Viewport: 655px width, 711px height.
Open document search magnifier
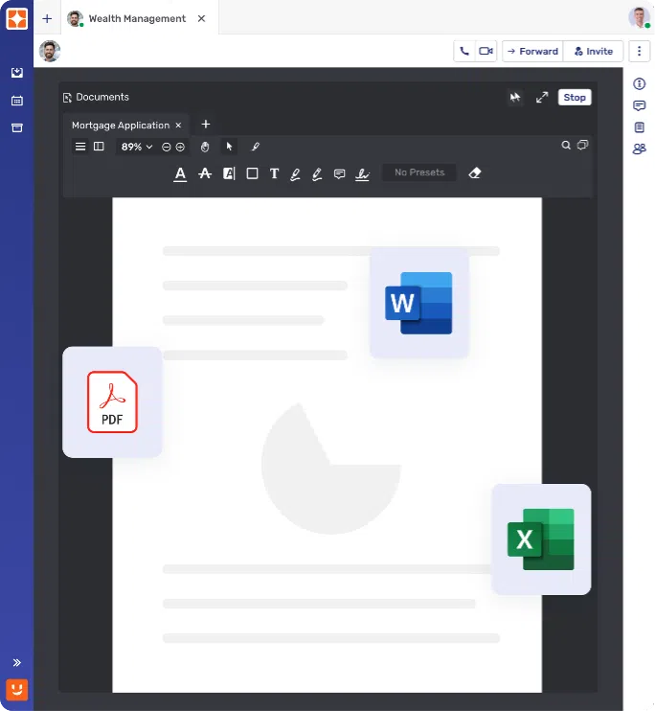566,145
